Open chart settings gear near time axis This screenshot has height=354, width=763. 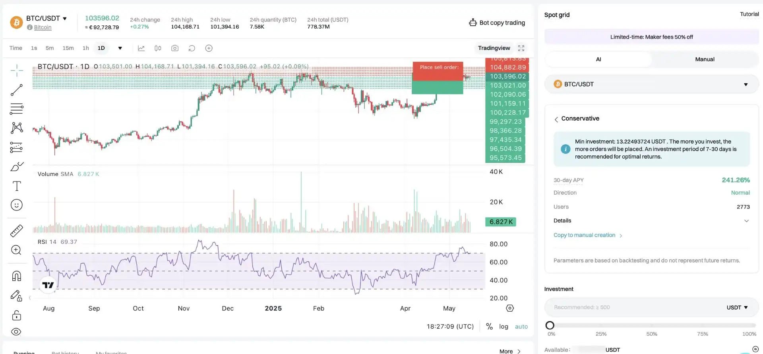click(510, 308)
